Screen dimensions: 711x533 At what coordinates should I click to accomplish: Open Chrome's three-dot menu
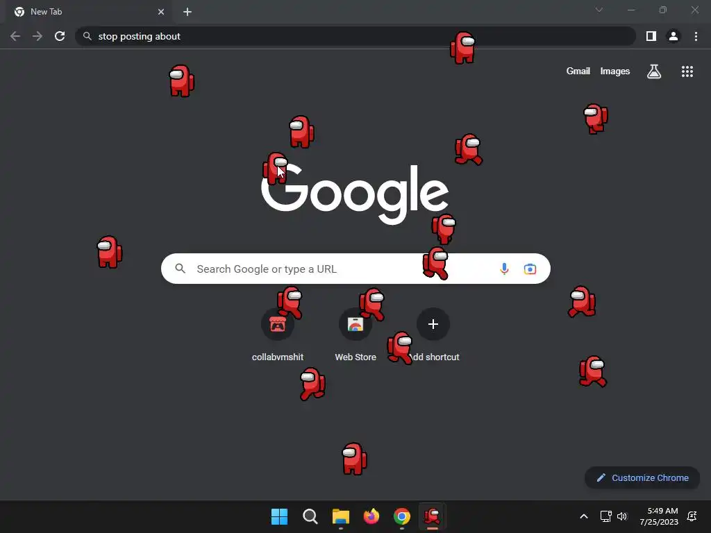point(696,36)
